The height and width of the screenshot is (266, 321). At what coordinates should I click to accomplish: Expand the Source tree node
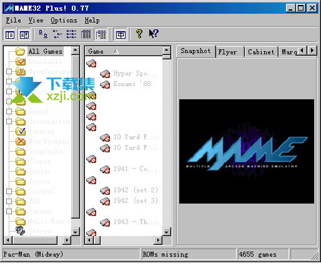9,91
